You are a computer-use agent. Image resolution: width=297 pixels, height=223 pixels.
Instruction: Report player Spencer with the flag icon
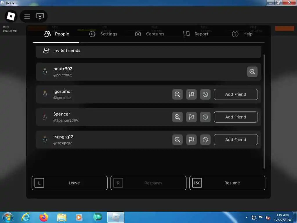tap(191, 117)
